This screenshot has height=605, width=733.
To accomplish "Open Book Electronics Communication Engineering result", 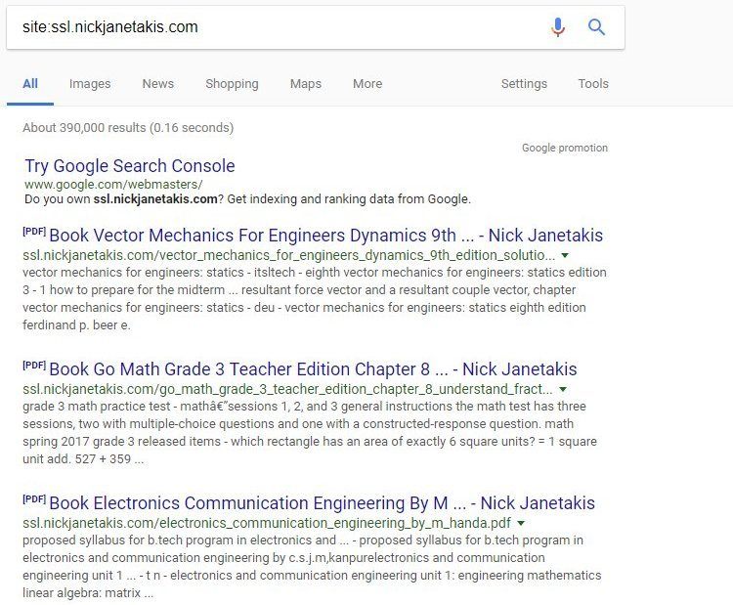I will [x=322, y=503].
